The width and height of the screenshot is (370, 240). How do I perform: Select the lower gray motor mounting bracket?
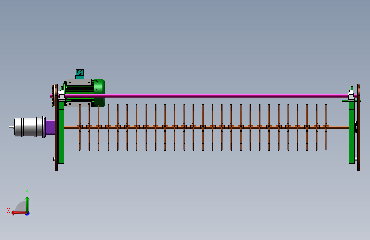(79, 104)
